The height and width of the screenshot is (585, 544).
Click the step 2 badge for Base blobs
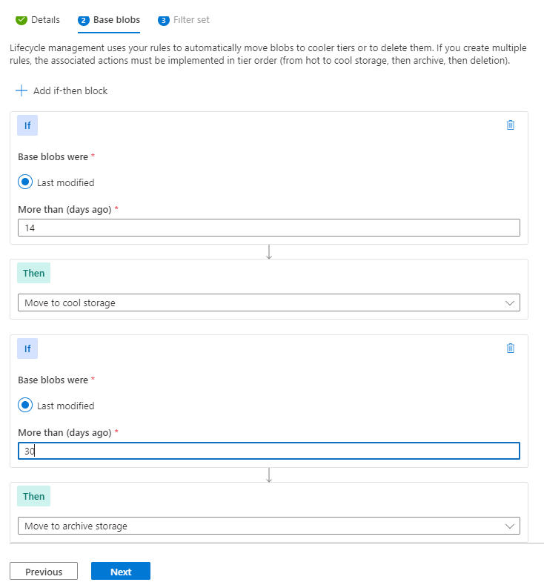click(84, 20)
